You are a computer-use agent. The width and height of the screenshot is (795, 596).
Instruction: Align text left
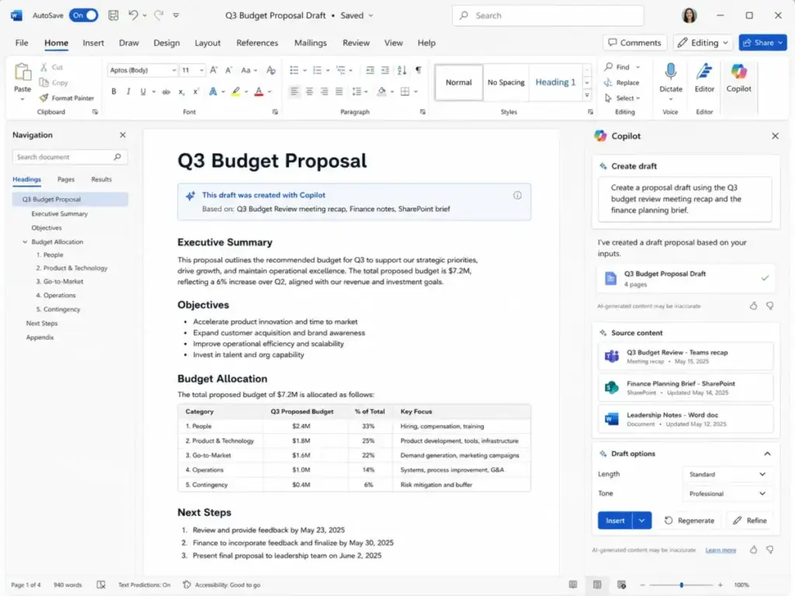294,92
